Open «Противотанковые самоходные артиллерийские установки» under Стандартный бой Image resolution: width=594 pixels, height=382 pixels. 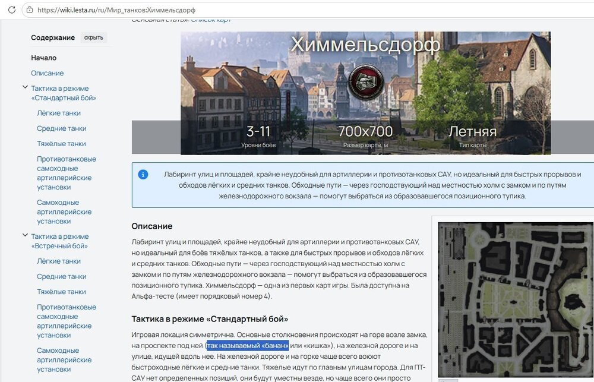point(67,173)
